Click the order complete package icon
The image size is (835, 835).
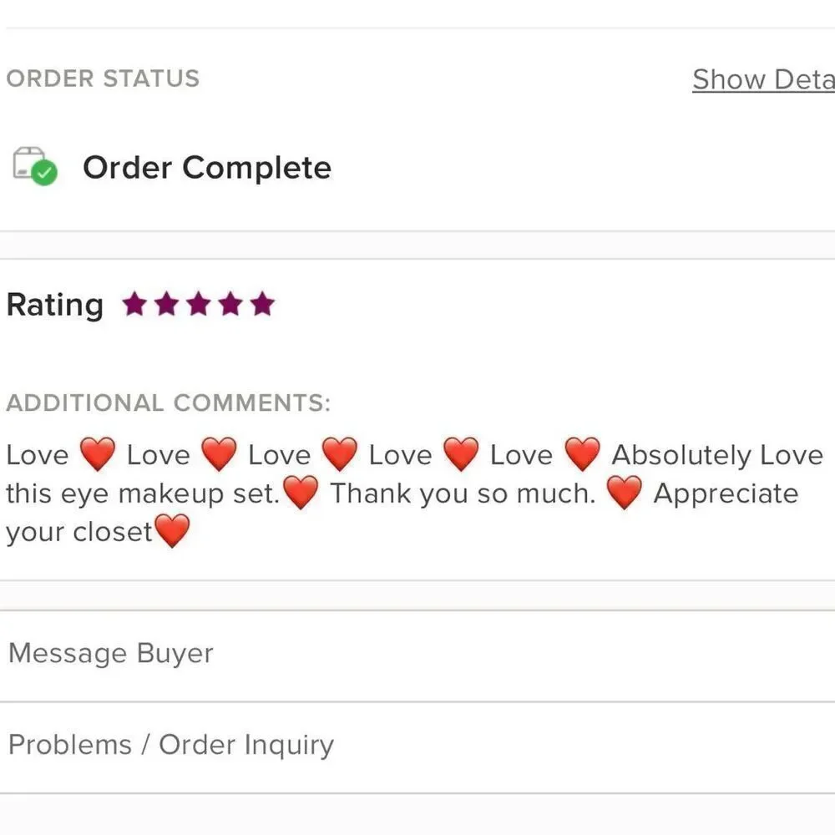click(34, 166)
